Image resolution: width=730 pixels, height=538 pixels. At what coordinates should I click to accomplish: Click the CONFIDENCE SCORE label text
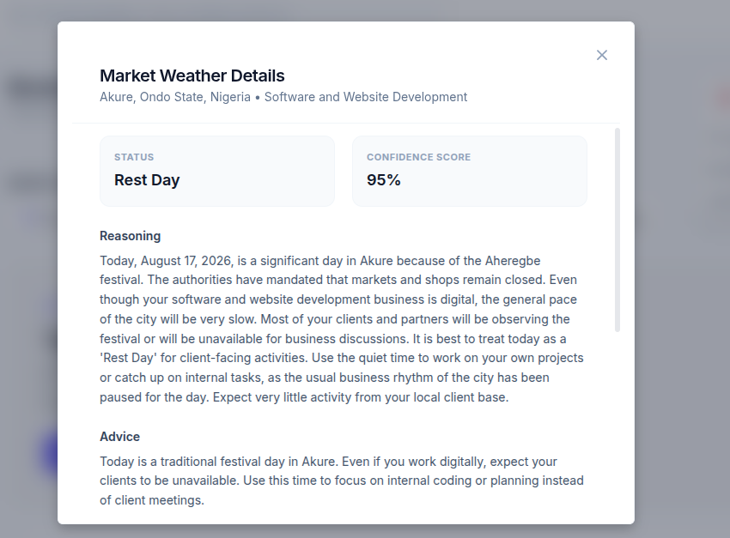(x=418, y=157)
